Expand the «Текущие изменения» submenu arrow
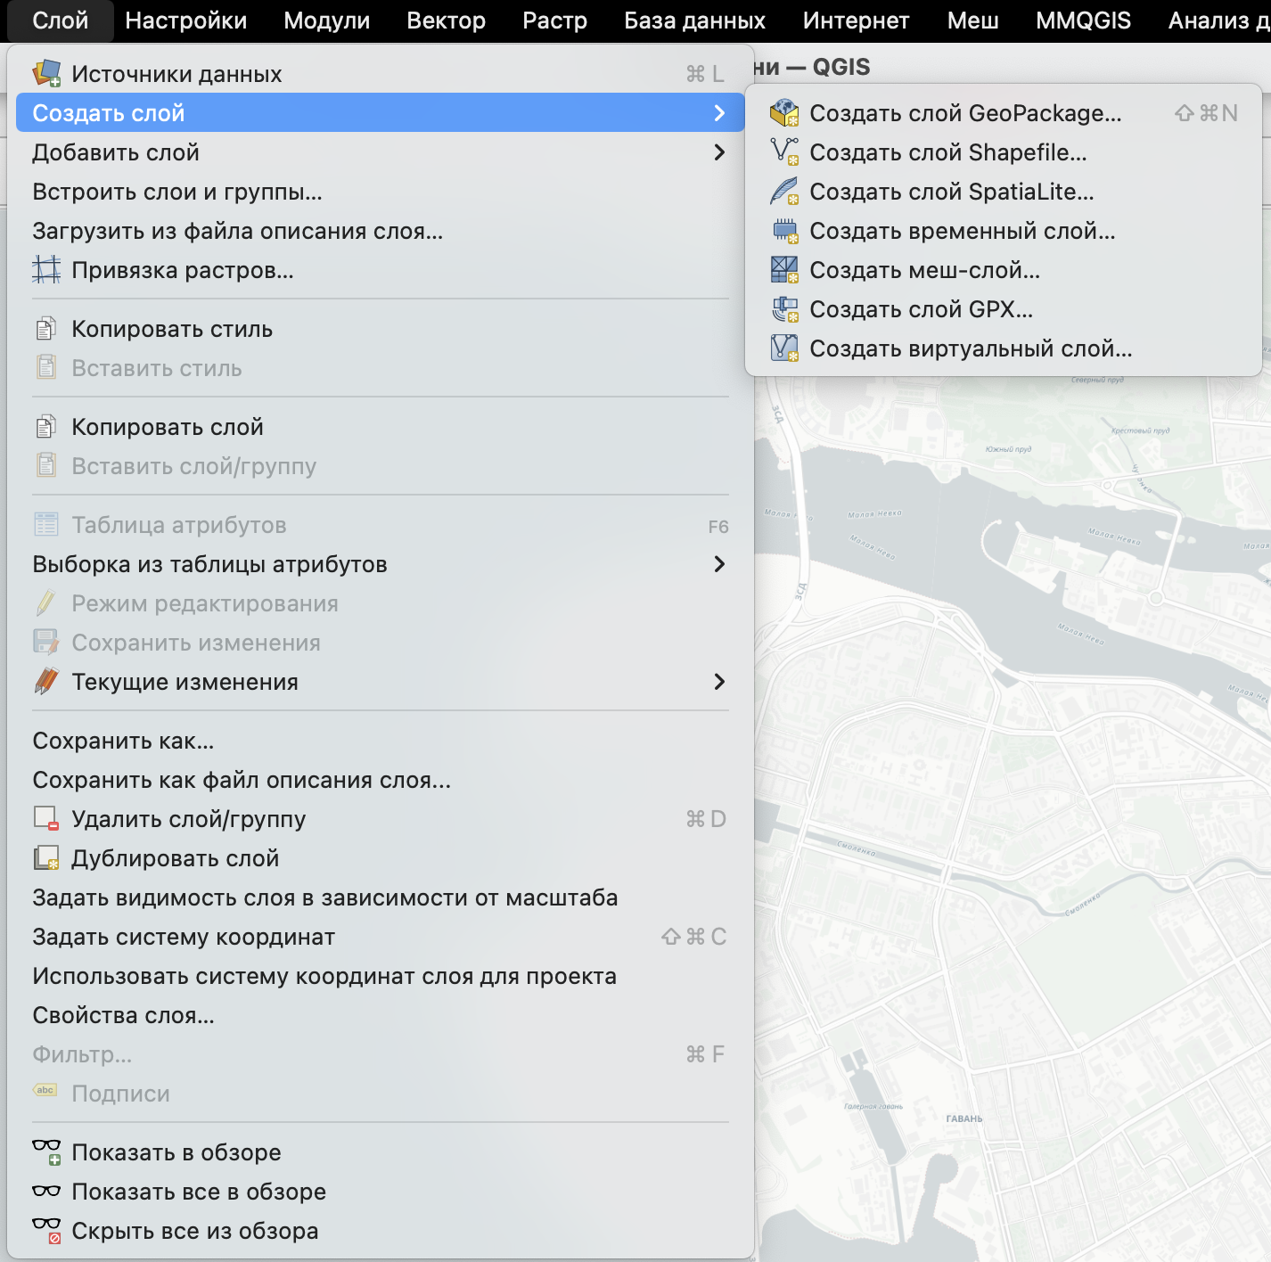 click(719, 682)
